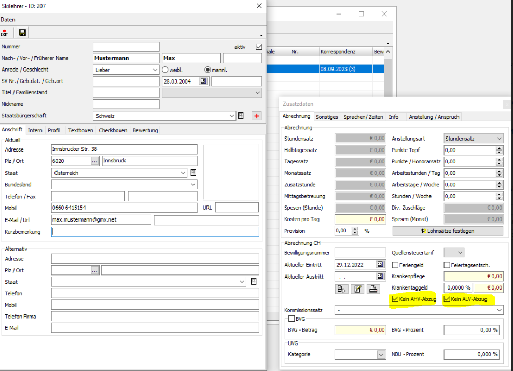
Task: Switch to the Sprachen/ Zeiten tab
Action: tap(363, 117)
